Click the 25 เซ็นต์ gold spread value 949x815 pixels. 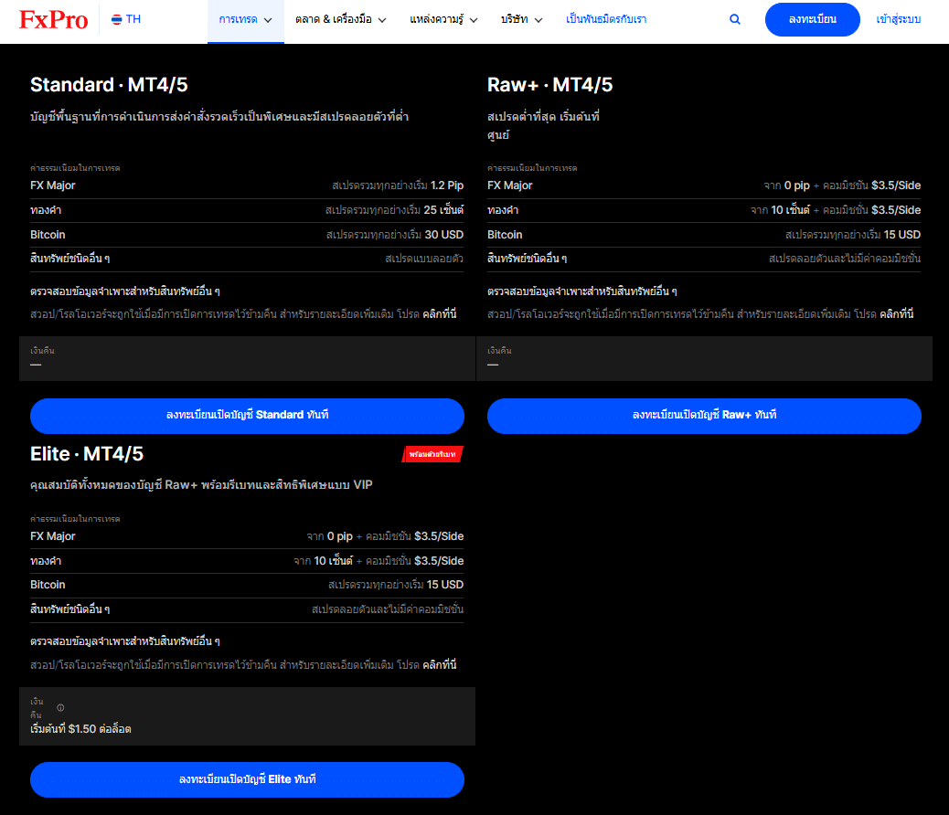443,210
